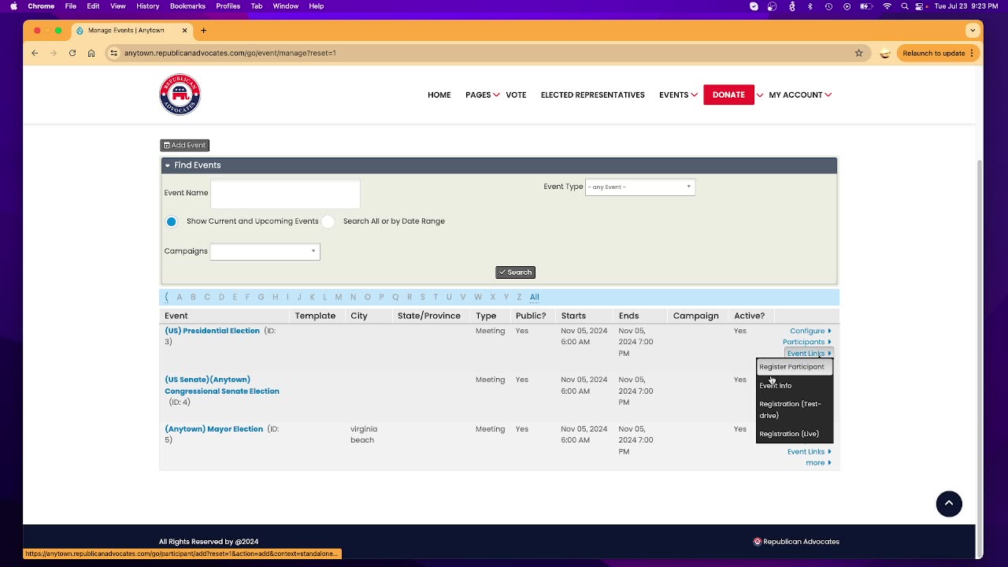Sort by the Starts column header

tap(573, 316)
